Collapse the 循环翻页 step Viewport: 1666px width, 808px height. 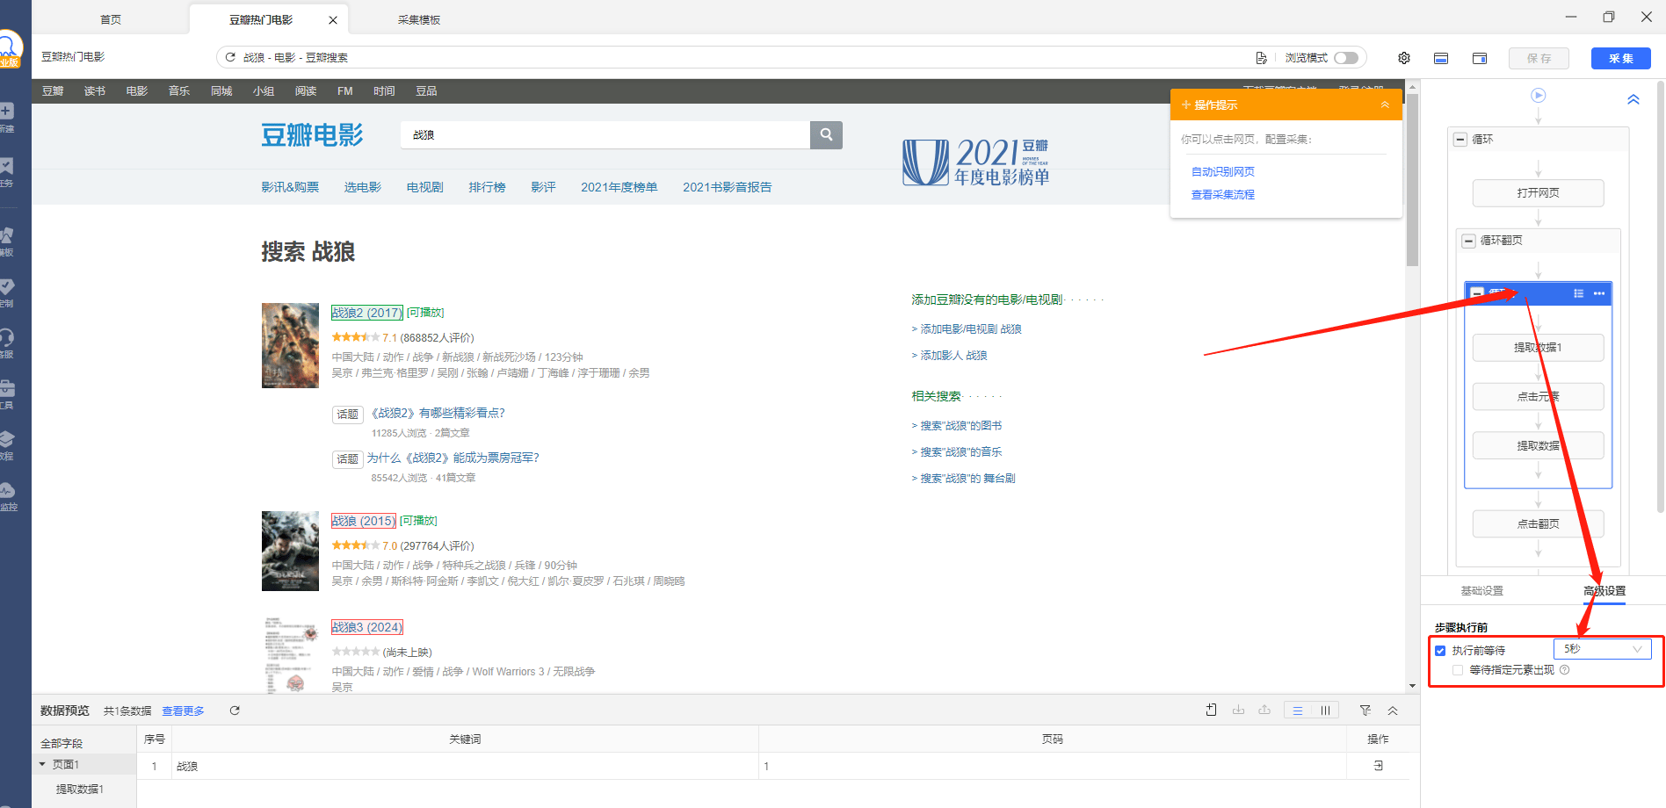coord(1468,241)
